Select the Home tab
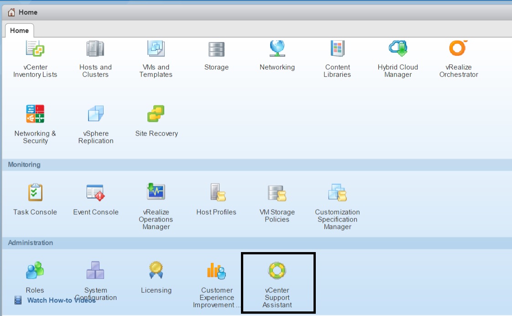Image resolution: width=512 pixels, height=316 pixels. click(19, 31)
